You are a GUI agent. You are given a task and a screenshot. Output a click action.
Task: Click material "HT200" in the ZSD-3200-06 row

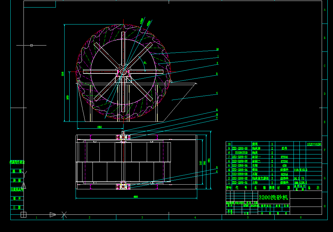coord(284,161)
